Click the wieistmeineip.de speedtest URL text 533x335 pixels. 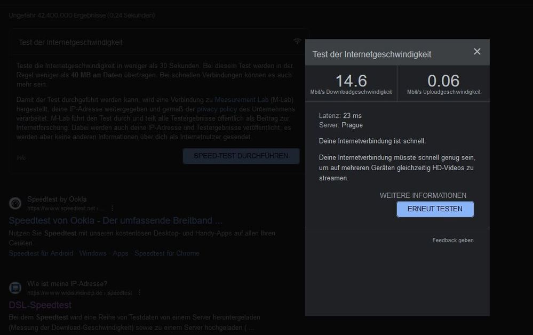(x=79, y=293)
